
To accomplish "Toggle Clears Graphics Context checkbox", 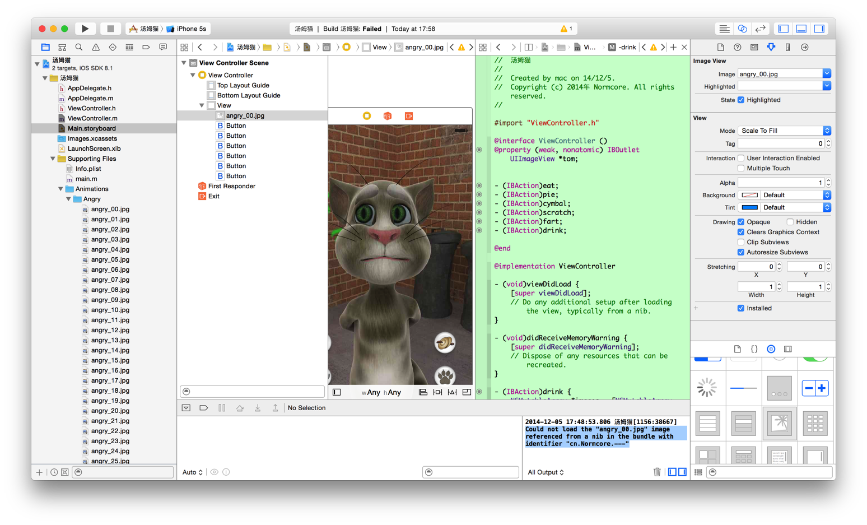I will pyautogui.click(x=741, y=232).
